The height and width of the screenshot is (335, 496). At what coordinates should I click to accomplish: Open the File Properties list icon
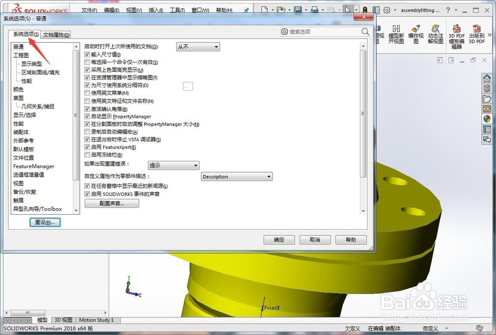[x=376, y=10]
